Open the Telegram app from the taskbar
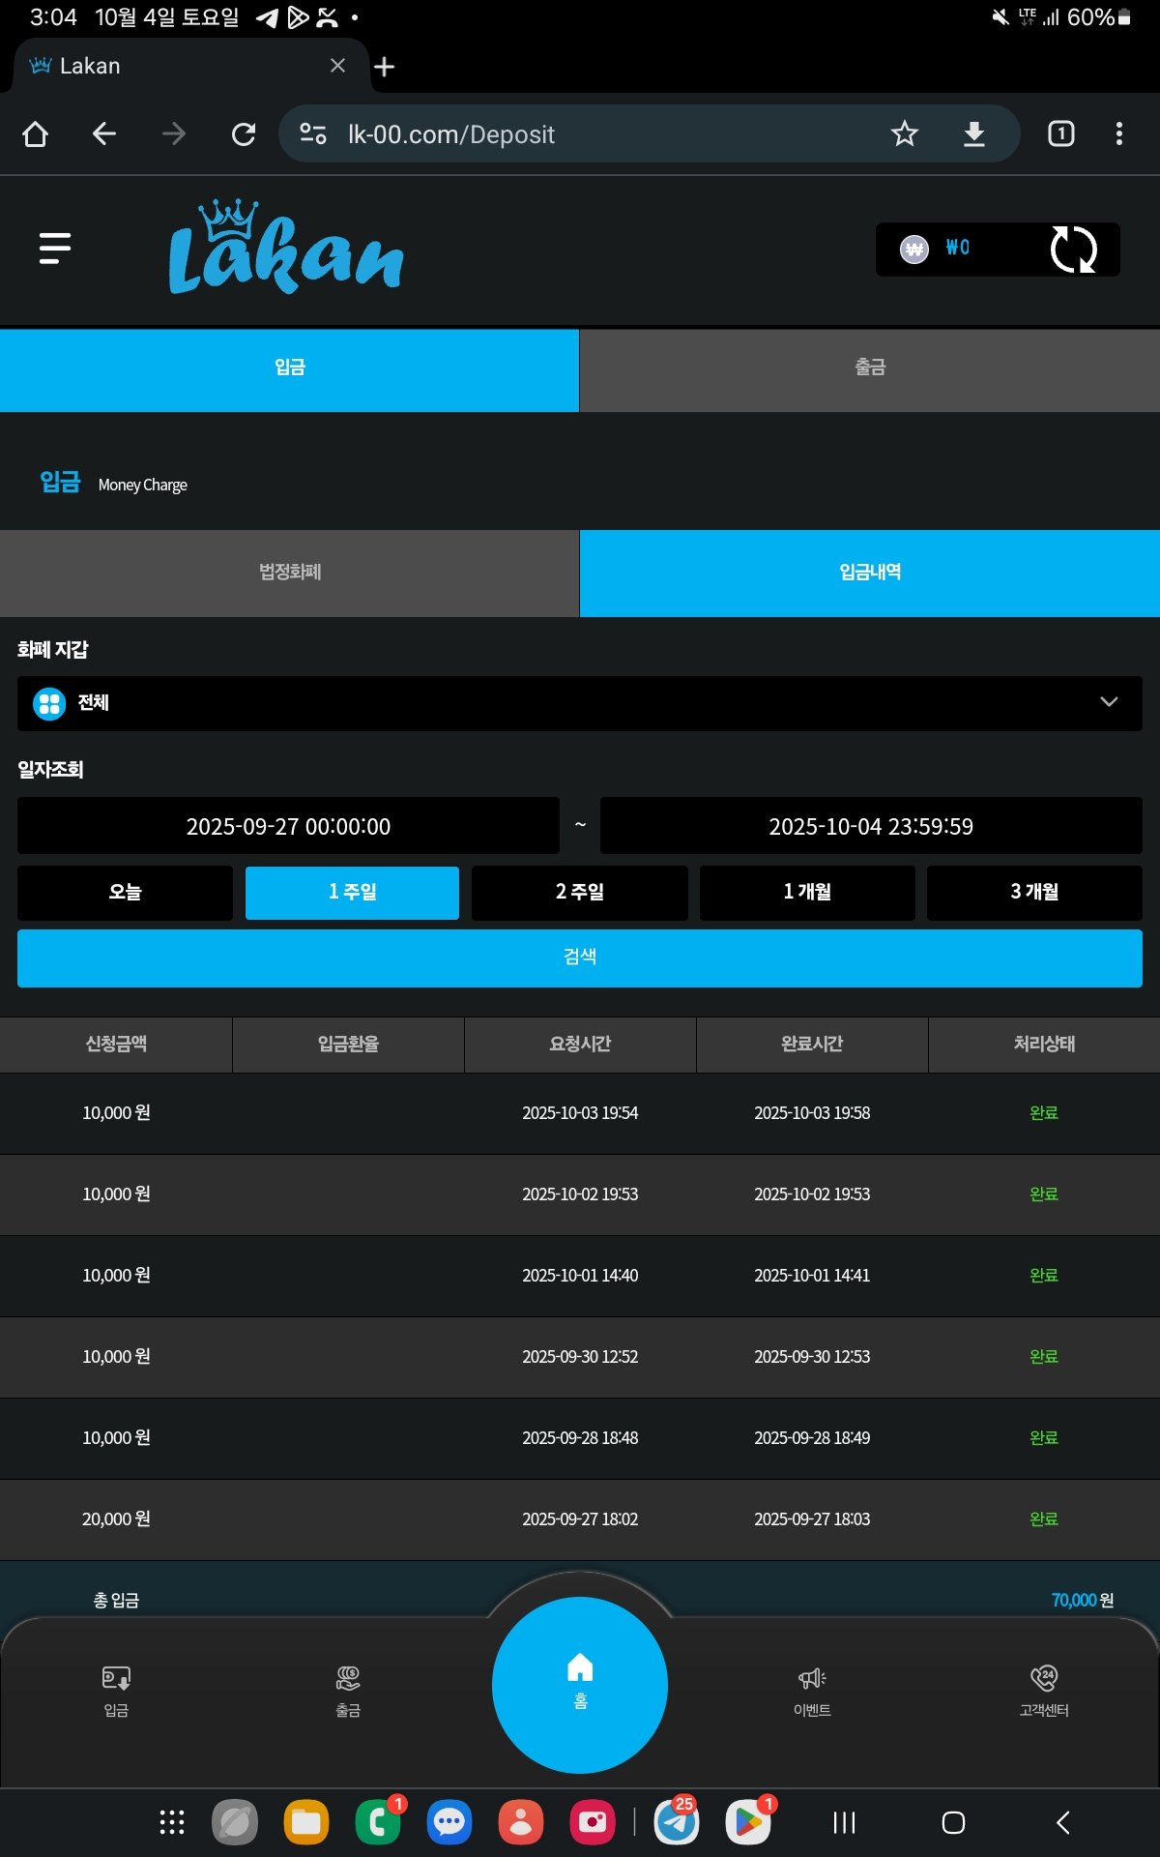The image size is (1160, 1857). [x=677, y=1822]
